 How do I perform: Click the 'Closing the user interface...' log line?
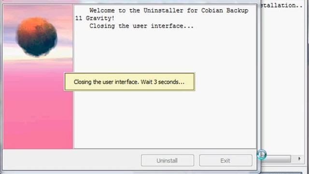(141, 26)
